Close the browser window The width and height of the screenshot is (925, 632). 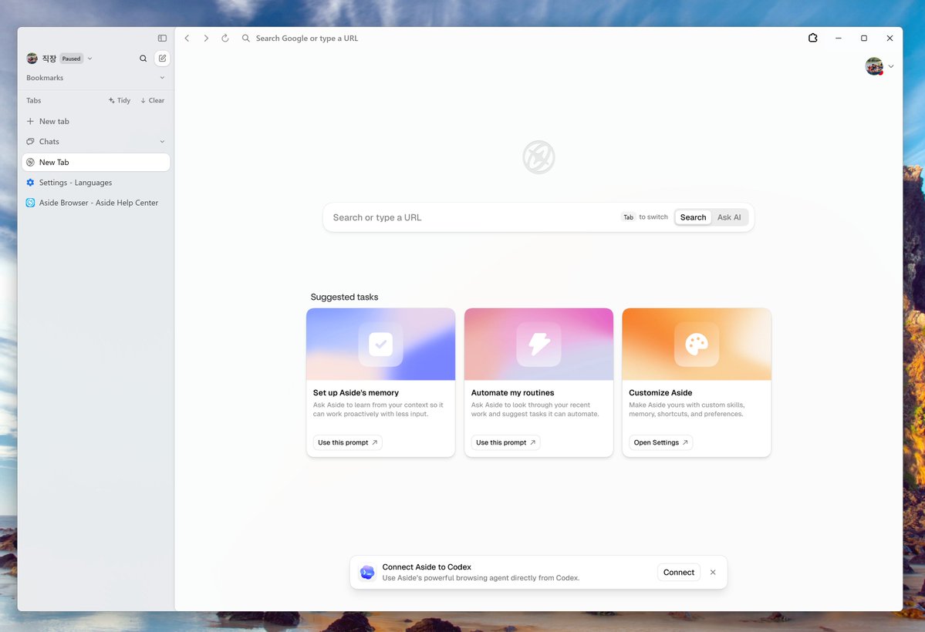(x=890, y=39)
